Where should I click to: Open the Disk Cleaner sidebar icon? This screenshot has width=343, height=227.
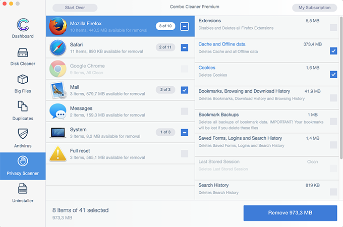click(x=23, y=52)
